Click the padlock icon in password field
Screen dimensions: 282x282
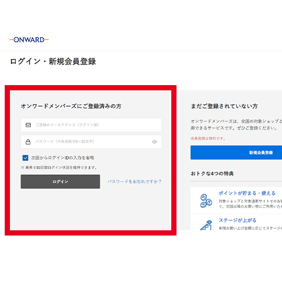(x=28, y=142)
